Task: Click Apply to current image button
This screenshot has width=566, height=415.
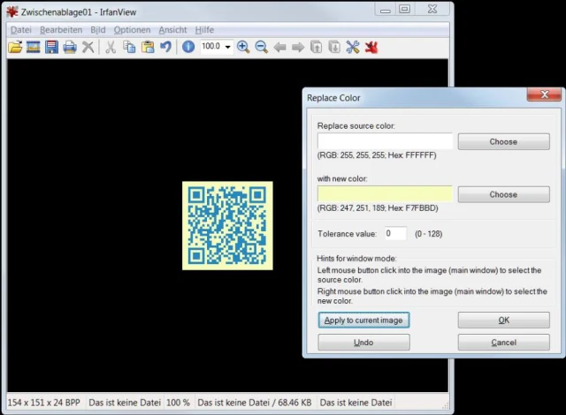Action: [x=363, y=320]
